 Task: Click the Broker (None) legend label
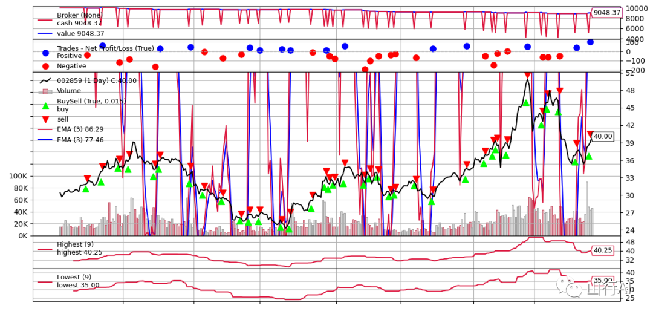(x=80, y=15)
